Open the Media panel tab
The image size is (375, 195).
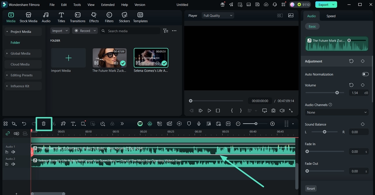point(11,17)
